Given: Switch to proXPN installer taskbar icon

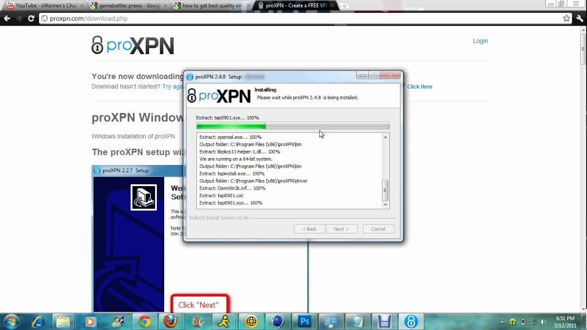Looking at the screenshot, I should click(410, 322).
